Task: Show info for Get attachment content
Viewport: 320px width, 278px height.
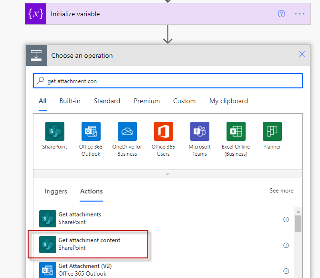Action: [286, 245]
